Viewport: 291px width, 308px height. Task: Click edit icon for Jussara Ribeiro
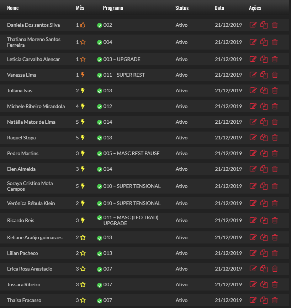coord(253,284)
